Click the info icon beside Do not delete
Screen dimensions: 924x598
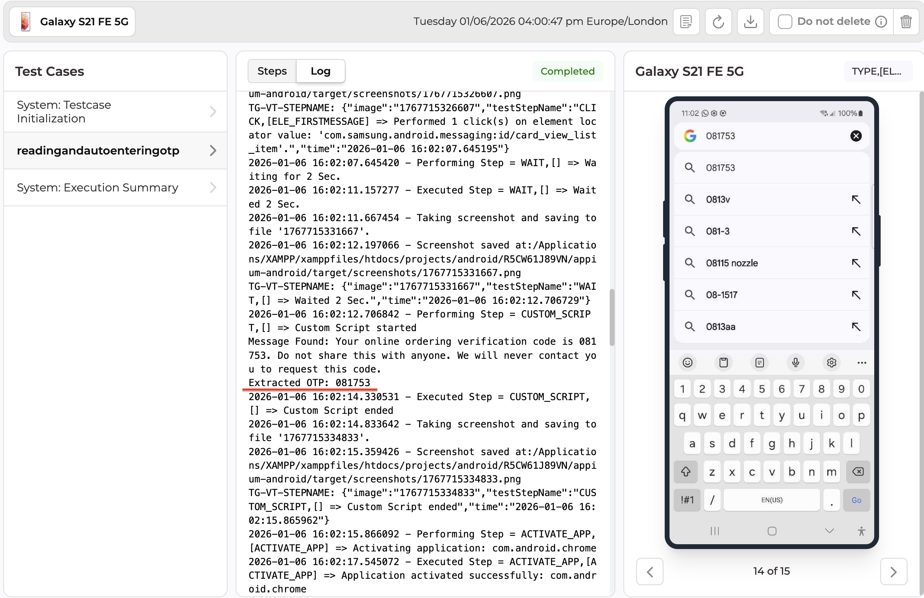click(881, 22)
